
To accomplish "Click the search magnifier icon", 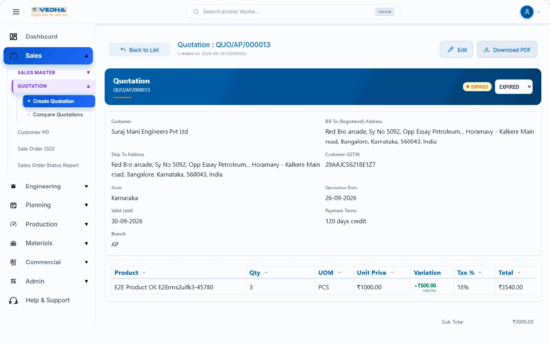I will (196, 12).
